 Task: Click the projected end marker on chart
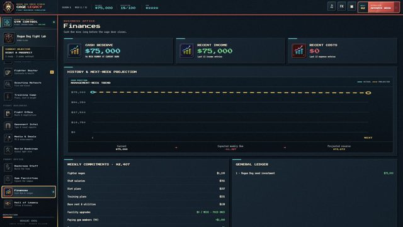(x=368, y=93)
